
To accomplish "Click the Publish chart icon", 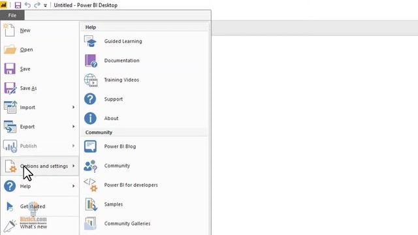I will tap(10, 146).
